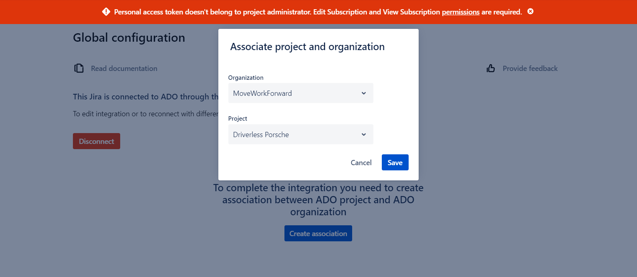Save the project and organization association

(395, 163)
